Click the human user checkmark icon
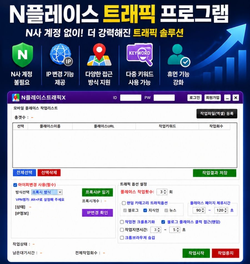 pos(179,55)
